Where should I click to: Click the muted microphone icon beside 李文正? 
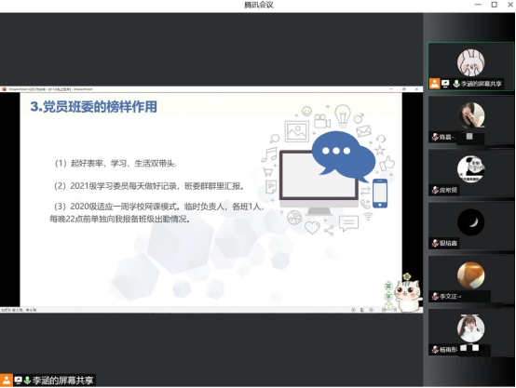(435, 296)
